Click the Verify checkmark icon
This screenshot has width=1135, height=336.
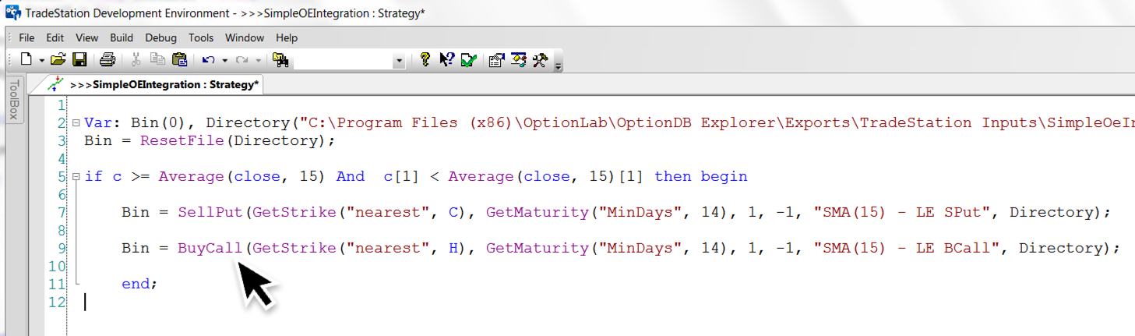pos(468,60)
